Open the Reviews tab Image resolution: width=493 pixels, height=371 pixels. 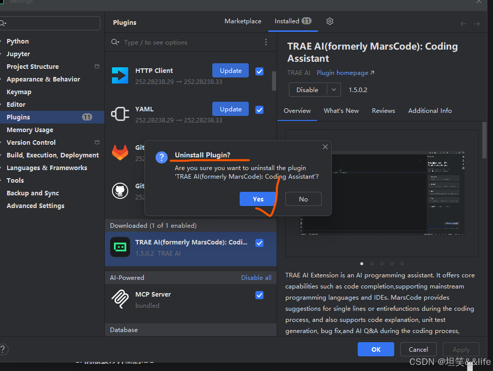(383, 110)
